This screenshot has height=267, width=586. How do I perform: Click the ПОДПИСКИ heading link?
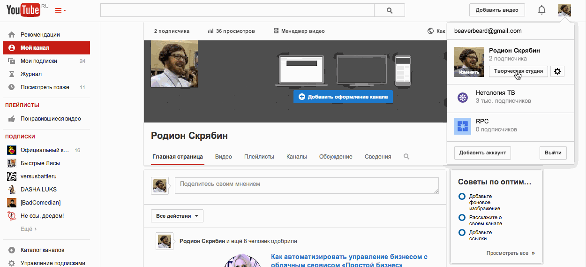click(x=20, y=137)
